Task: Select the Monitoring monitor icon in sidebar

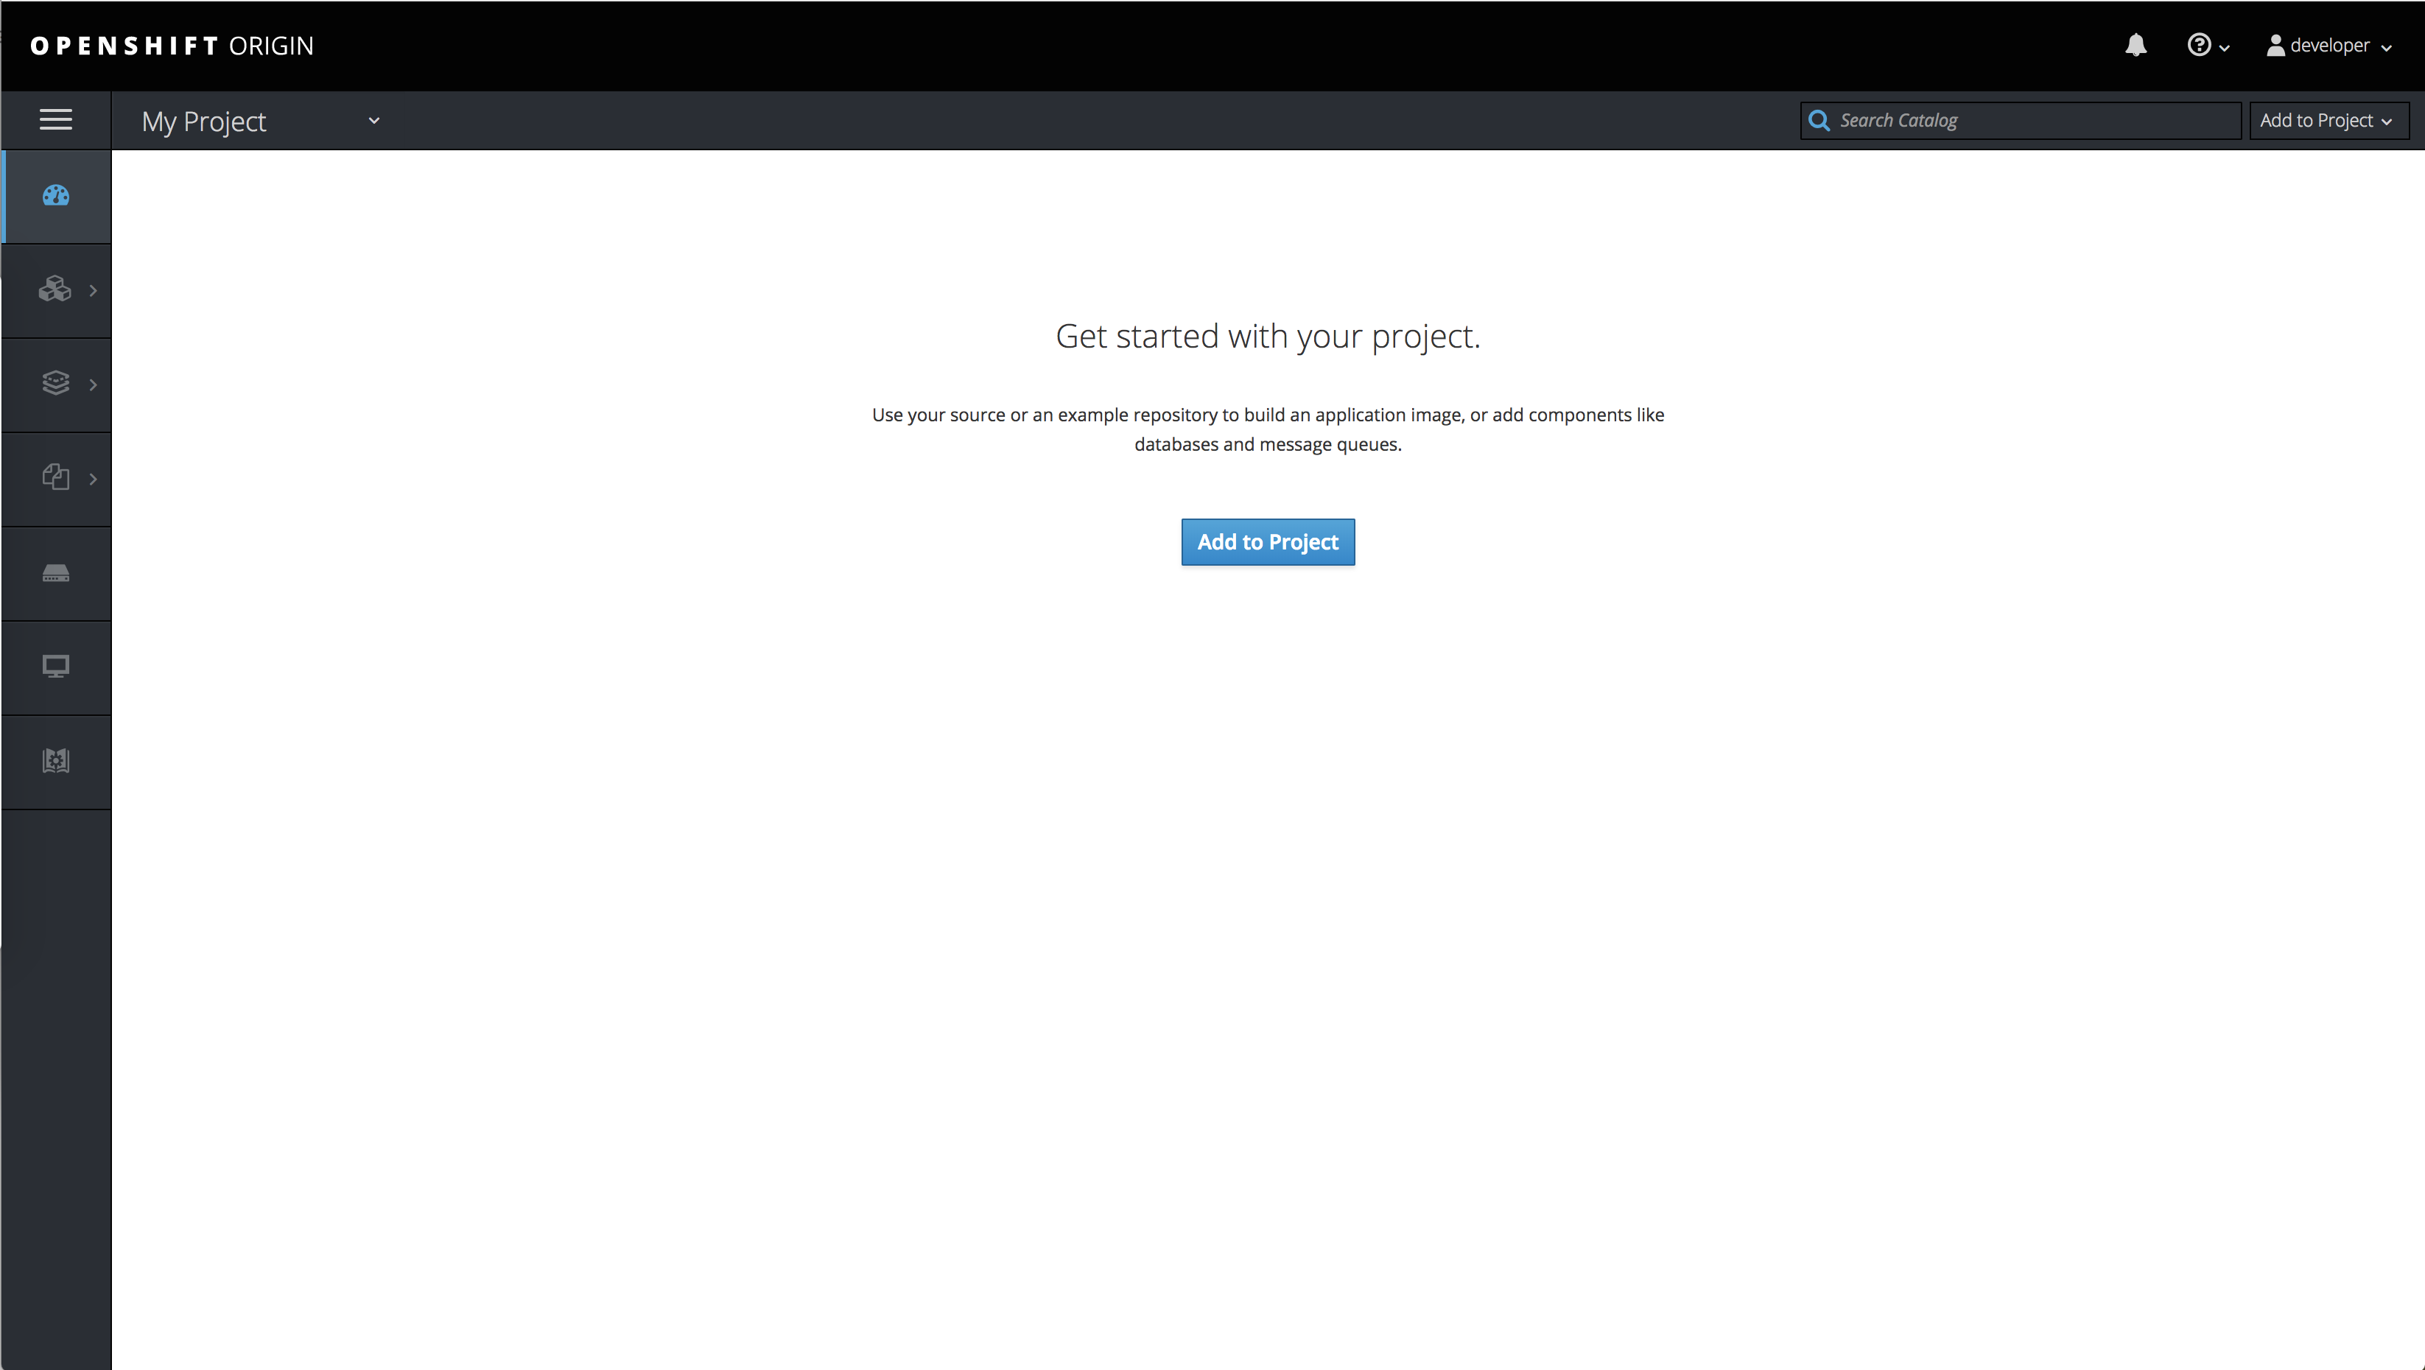Action: point(55,667)
